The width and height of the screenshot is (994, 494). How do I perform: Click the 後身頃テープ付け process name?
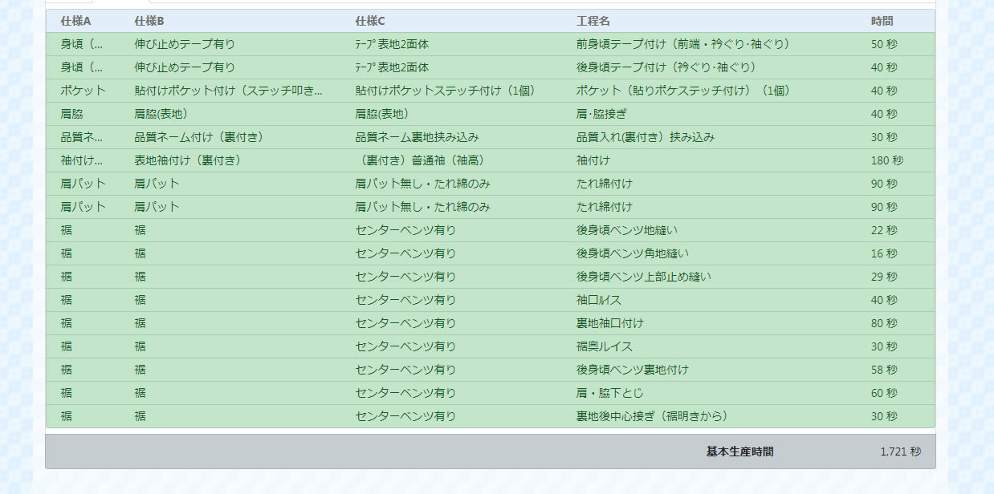tap(666, 67)
